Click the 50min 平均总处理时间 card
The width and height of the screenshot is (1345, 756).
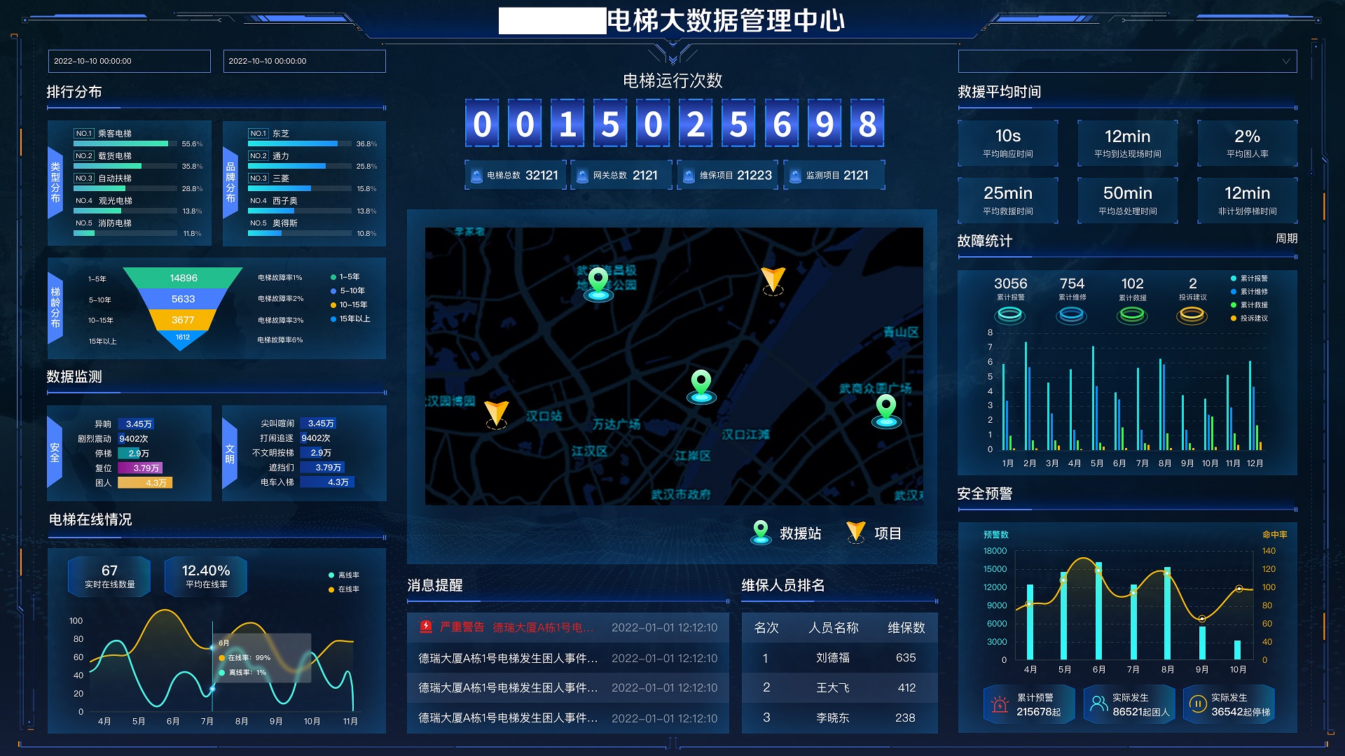point(1127,200)
